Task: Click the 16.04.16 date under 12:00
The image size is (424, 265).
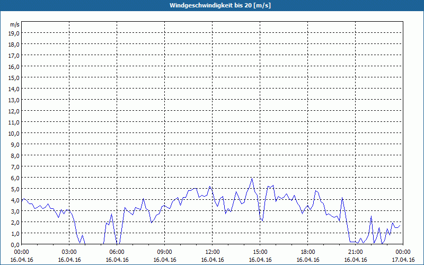Action: coord(213,260)
